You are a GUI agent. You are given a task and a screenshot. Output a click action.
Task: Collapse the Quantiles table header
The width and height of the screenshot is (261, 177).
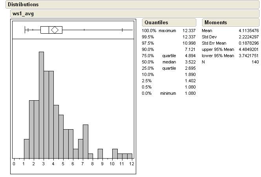(156, 23)
